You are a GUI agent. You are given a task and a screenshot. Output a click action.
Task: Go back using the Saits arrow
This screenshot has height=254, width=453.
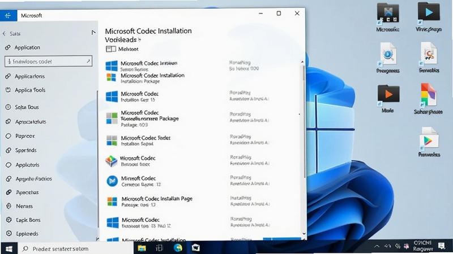point(4,34)
